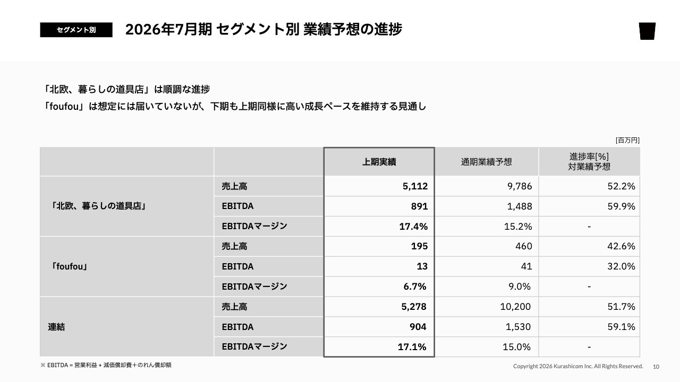
Task: Select the slide title 2026年7月期 セグメント別 業績予想の進捗
Action: click(263, 30)
